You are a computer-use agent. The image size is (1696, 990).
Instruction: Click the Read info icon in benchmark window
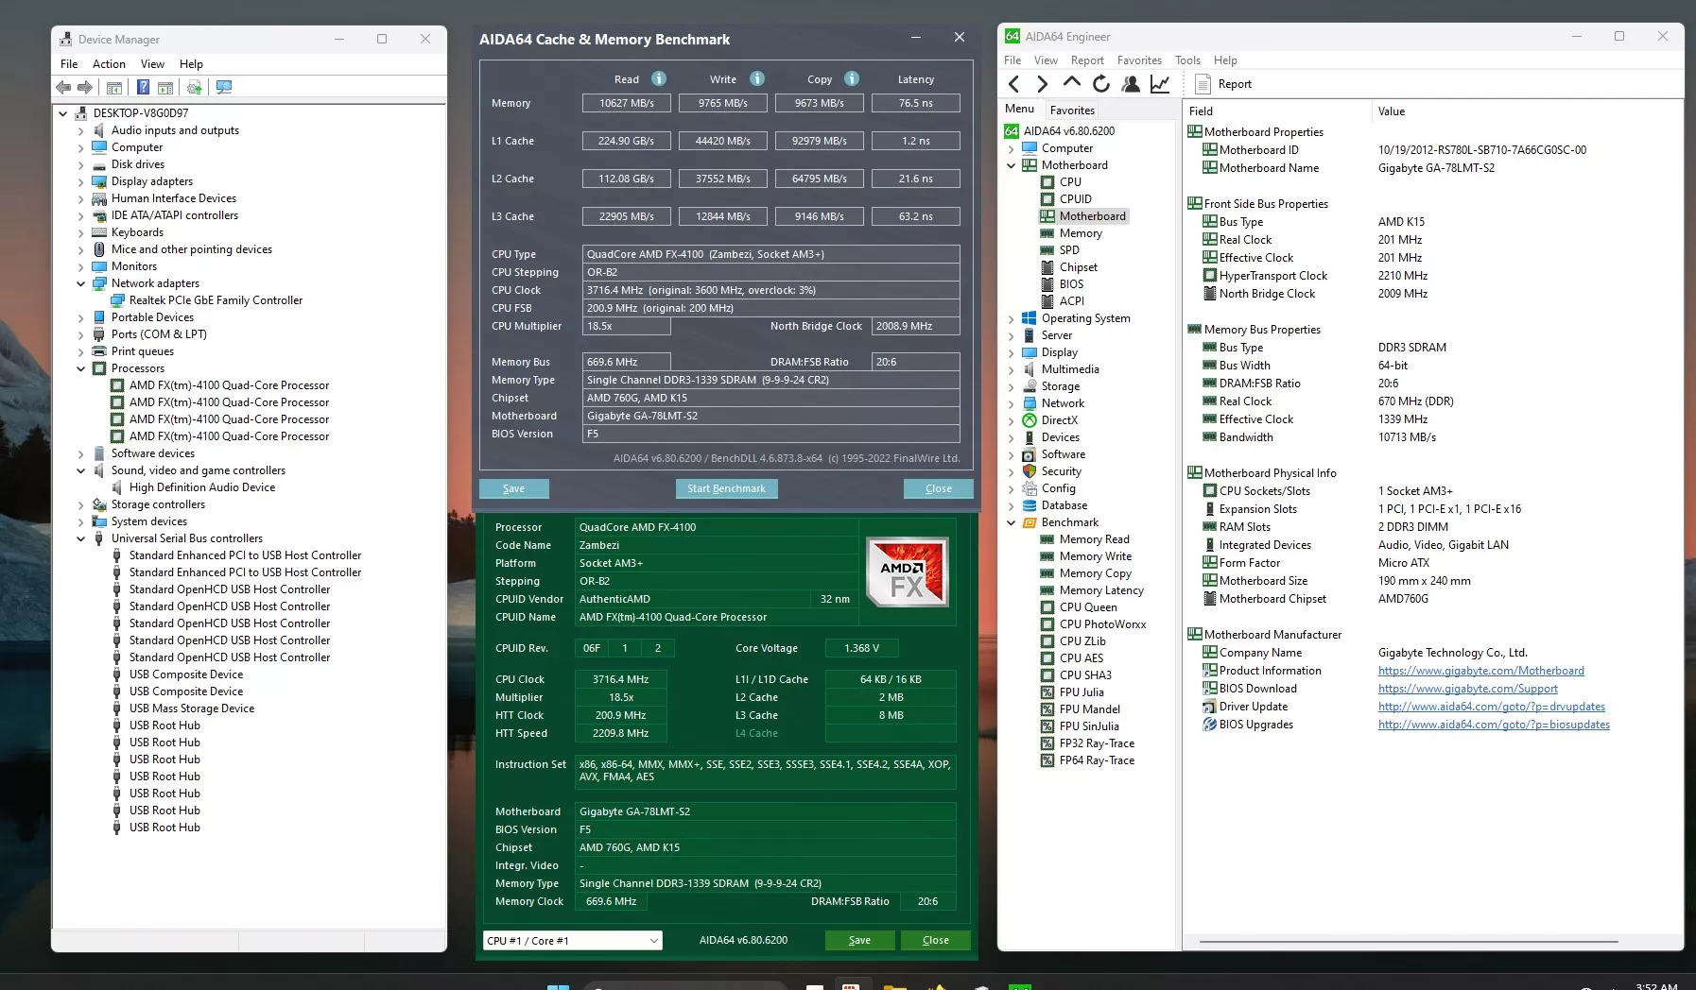tap(659, 78)
